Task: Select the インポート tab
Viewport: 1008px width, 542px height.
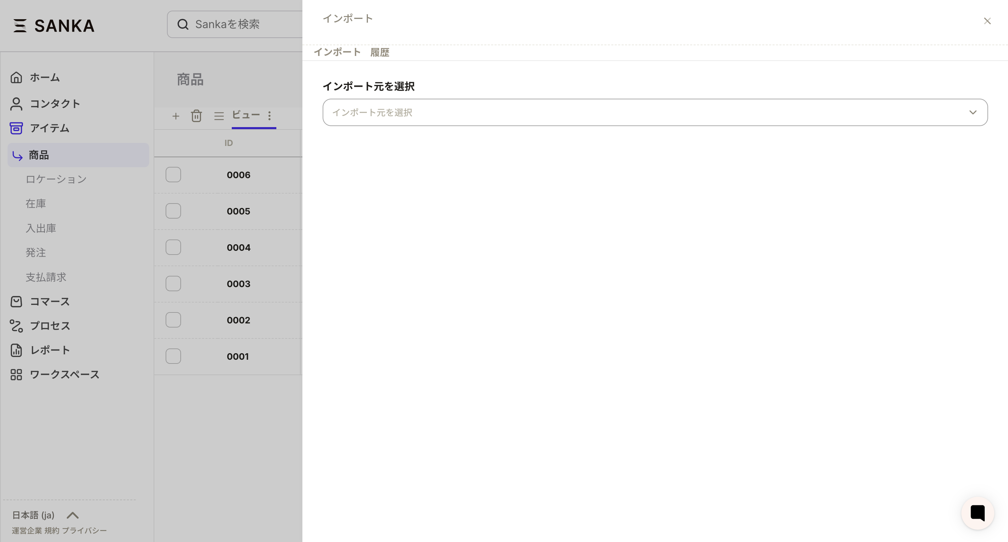Action: 337,52
